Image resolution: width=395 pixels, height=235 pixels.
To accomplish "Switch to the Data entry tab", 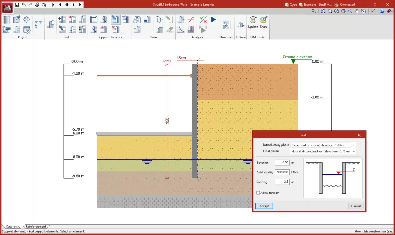I will coord(13,227).
